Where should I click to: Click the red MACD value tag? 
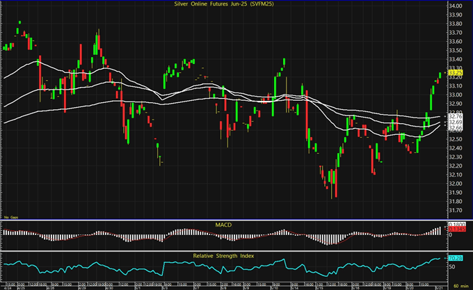click(456, 229)
